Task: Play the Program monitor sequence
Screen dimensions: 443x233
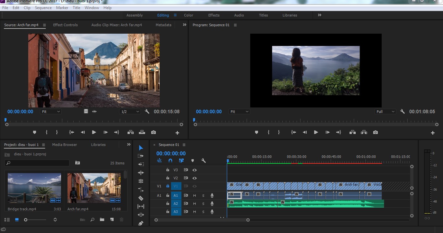Action: click(316, 132)
